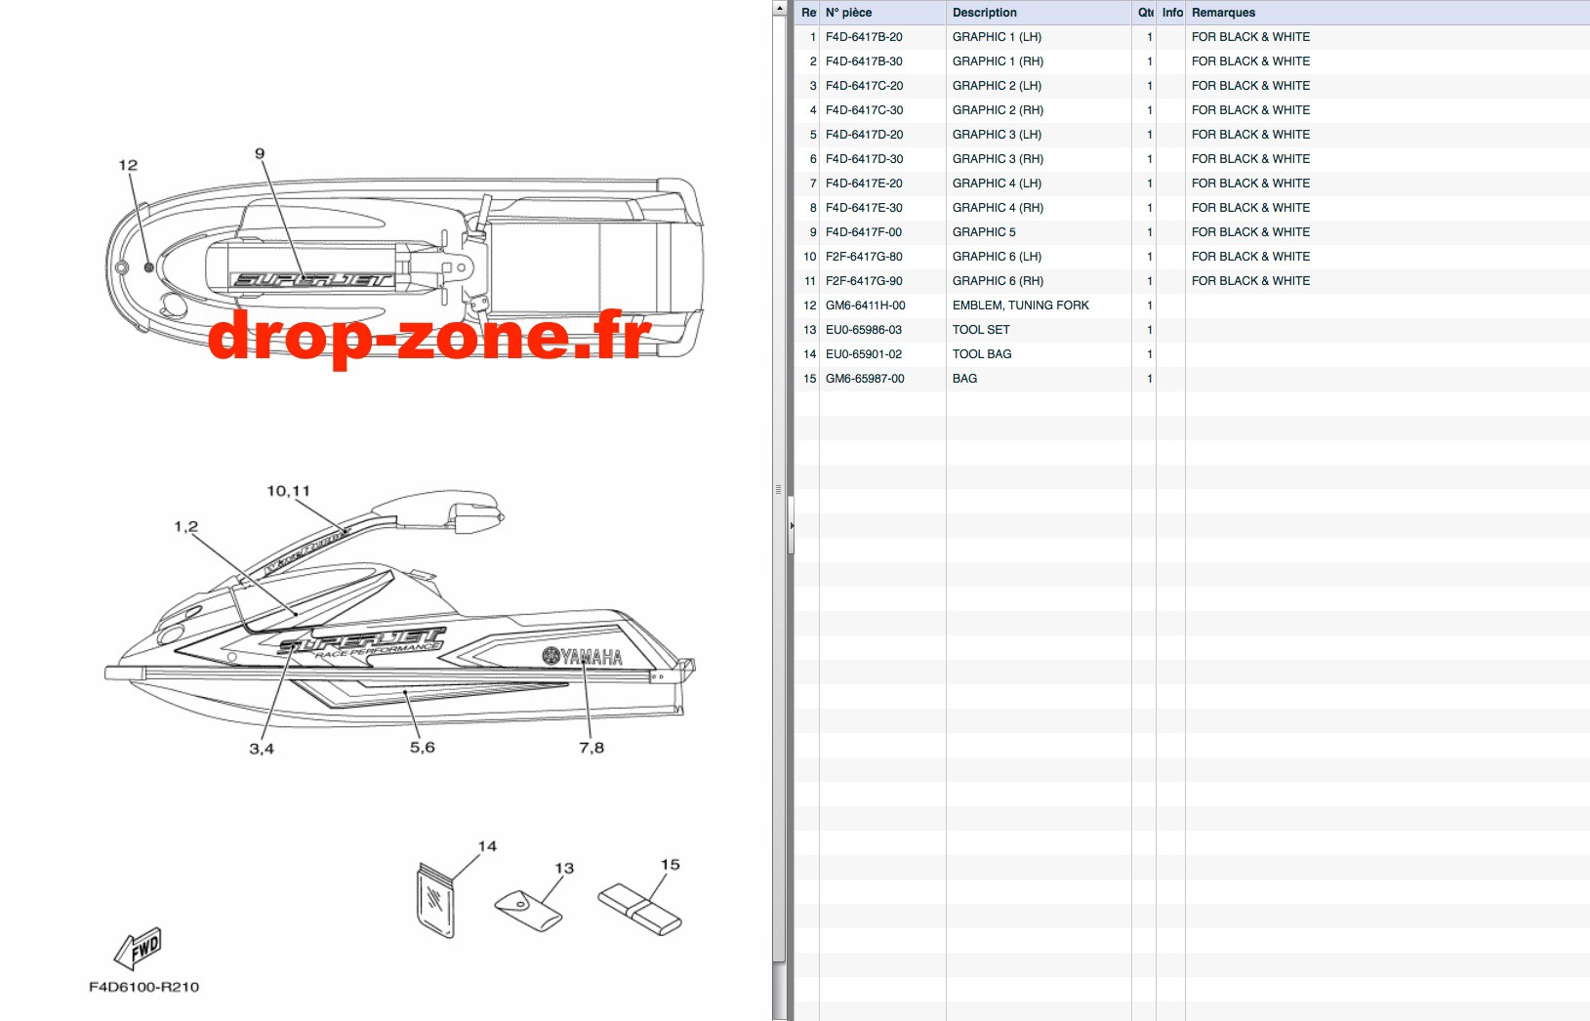1590x1021 pixels.
Task: Click the GRAPHIC 4 (LH) description cell
Action: (x=997, y=184)
